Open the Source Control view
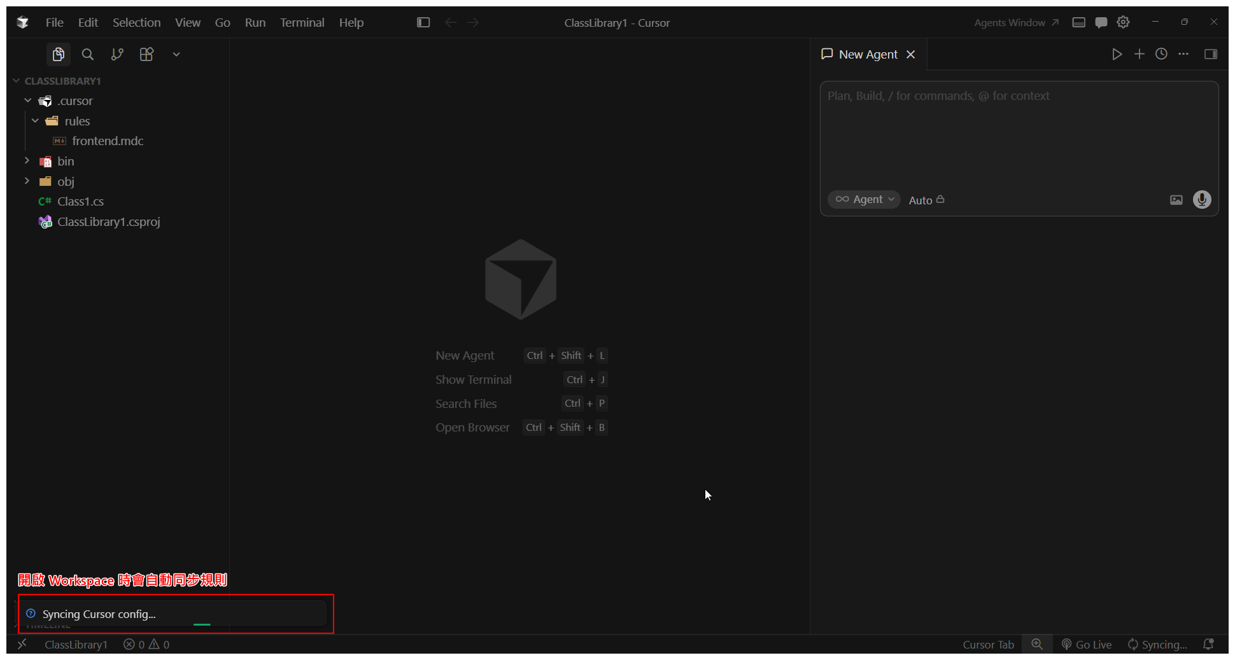1235x660 pixels. click(117, 55)
